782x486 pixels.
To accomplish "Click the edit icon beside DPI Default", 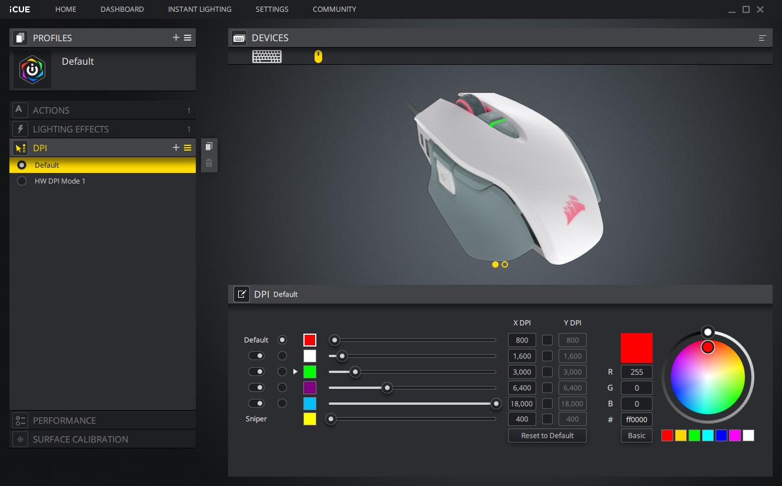I will point(242,294).
